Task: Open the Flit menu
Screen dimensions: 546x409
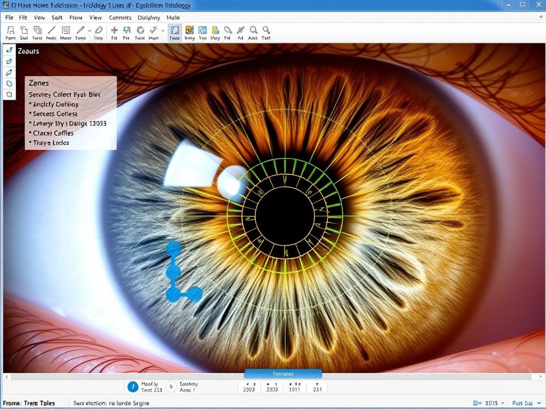Action: pos(23,18)
